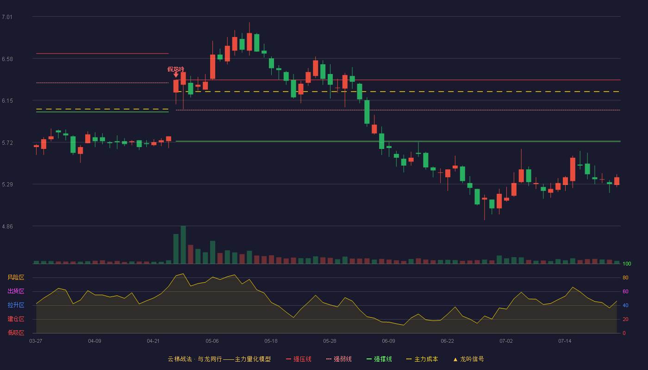Click the blue 40 indicator scale label
648x370 pixels.
[x=625, y=306]
